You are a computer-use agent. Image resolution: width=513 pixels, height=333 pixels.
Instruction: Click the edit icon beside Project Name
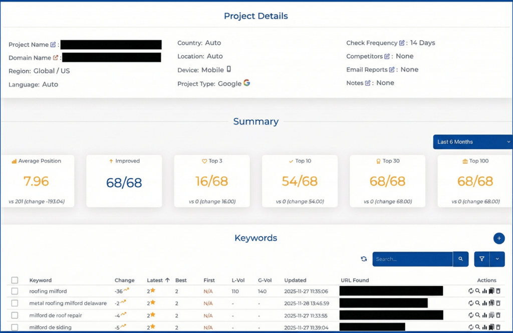point(53,45)
